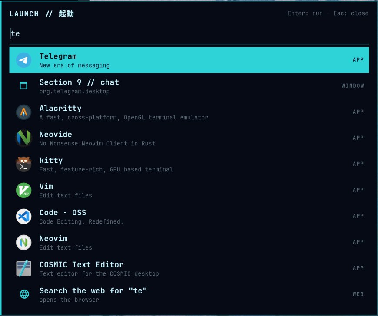Click the "New era of messaging" description
Screen dimensions: 378x316
point(74,65)
